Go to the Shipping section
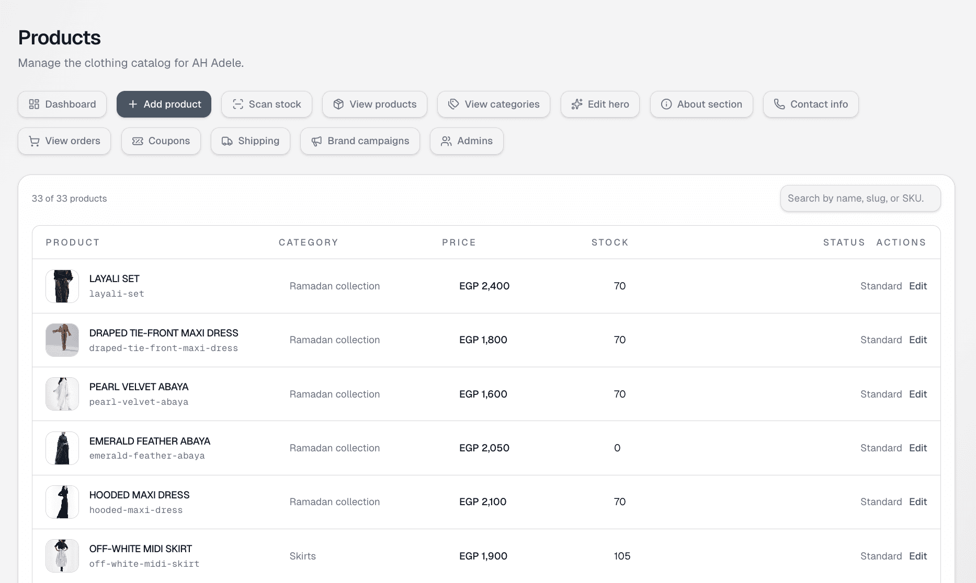976x583 pixels. tap(251, 141)
